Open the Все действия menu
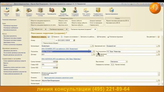 click(x=151, y=37)
